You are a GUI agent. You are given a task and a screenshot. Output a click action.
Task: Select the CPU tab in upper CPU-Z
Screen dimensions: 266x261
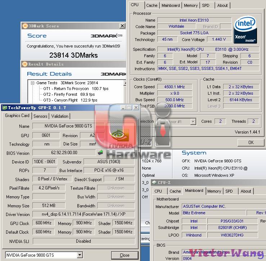135,5
